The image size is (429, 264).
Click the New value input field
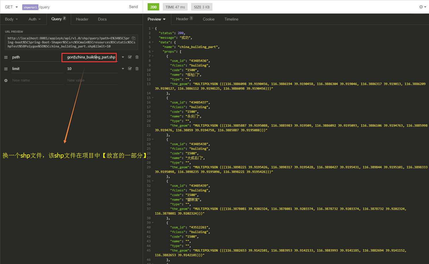point(92,80)
